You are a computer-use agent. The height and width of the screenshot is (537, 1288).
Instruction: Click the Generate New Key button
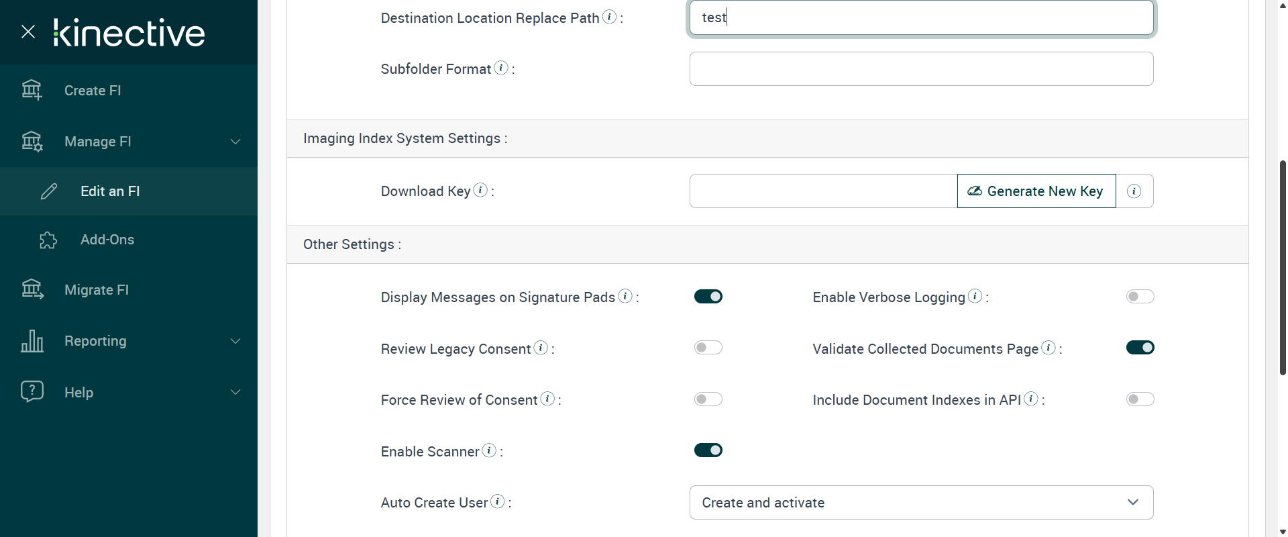pos(1036,191)
